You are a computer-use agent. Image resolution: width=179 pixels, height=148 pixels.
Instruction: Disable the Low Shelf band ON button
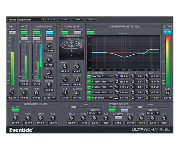pyautogui.click(x=89, y=76)
